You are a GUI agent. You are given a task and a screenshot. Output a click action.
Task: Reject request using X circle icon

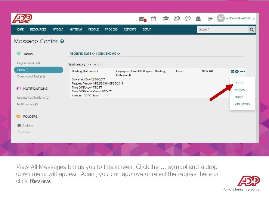point(237,71)
